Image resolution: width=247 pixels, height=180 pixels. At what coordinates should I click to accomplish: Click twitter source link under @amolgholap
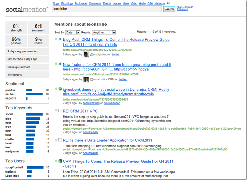pyautogui.click(x=116, y=55)
